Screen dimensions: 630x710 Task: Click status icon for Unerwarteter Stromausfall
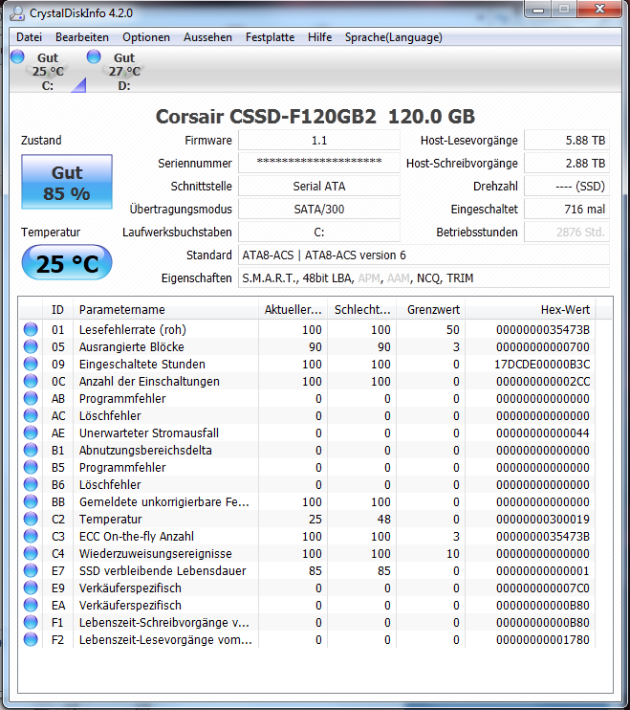[31, 433]
